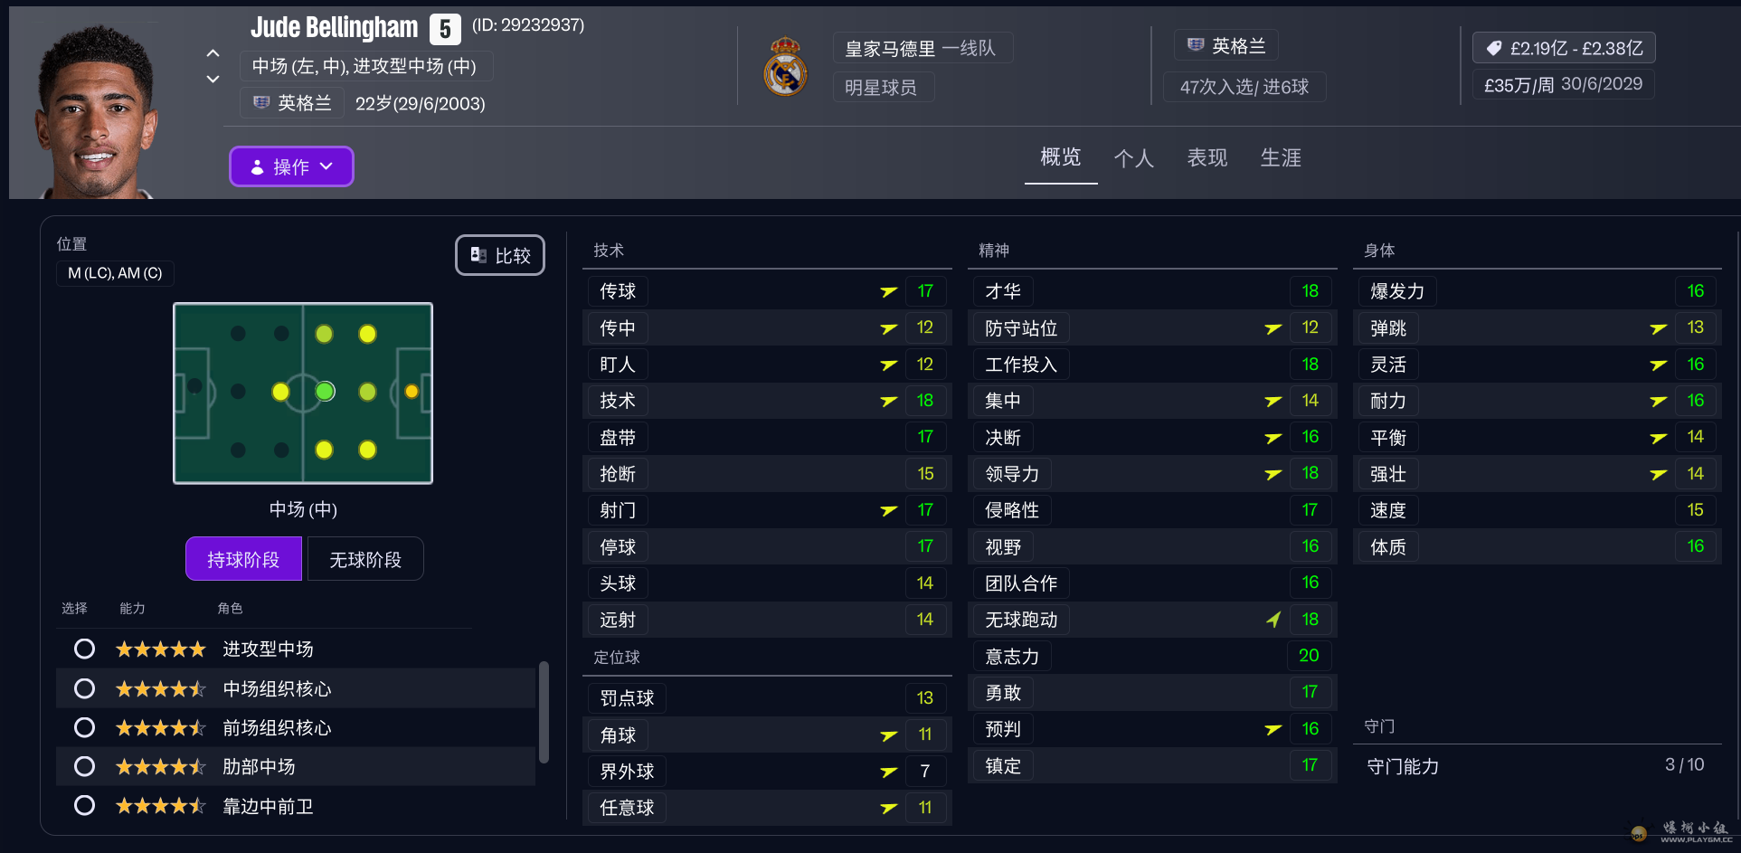This screenshot has width=1741, height=853.
Task: Click the 比较 compare button
Action: (500, 255)
